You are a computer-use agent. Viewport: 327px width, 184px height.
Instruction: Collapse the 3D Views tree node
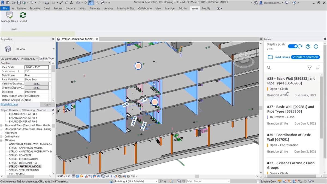[2, 140]
